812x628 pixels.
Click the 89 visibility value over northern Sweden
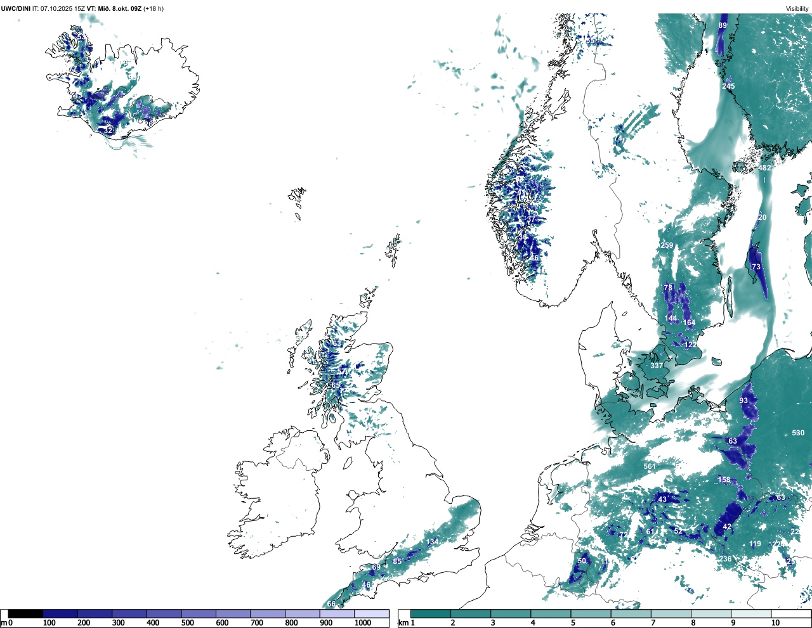723,25
